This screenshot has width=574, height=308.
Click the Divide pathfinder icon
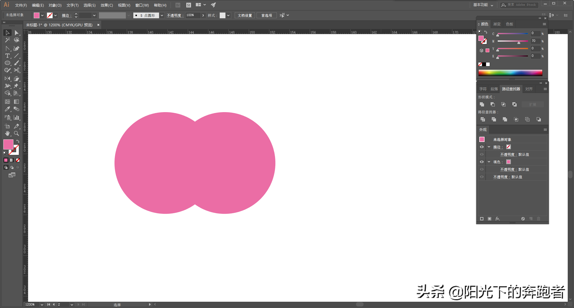tap(483, 119)
